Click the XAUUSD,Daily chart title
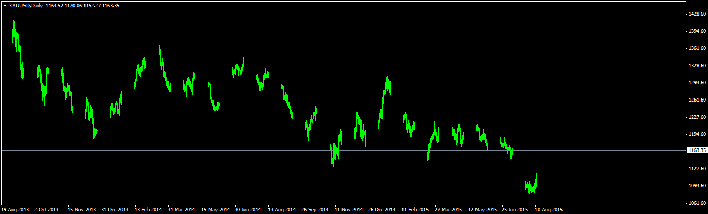This screenshot has width=708, height=214. click(26, 5)
